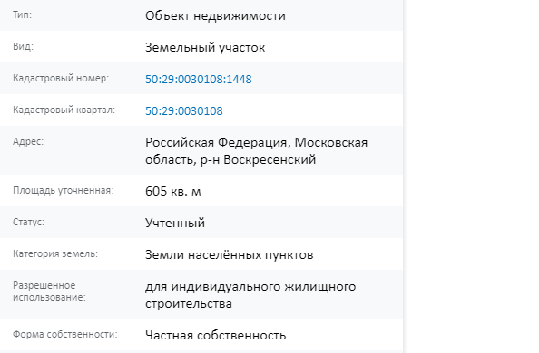Click the address value 'Российская Федерация, Московская область'
Image resolution: width=539 pixels, height=353 pixels.
pyautogui.click(x=256, y=151)
